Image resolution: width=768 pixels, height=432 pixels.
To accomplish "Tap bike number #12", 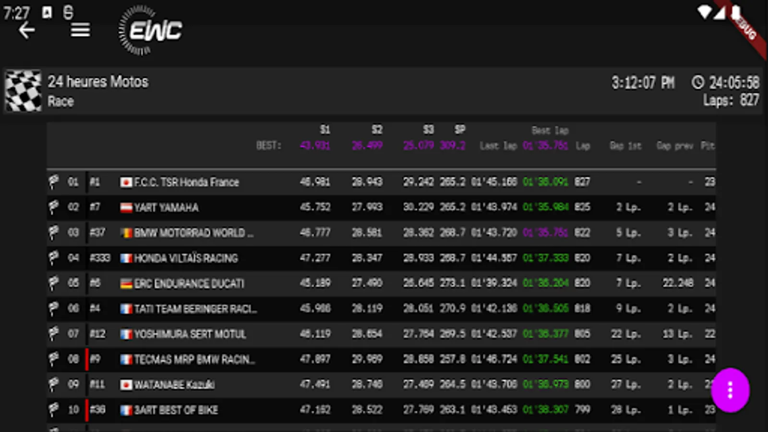I will [x=97, y=334].
